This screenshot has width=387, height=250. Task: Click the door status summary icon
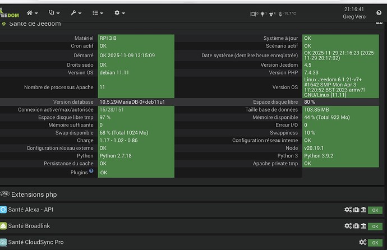(x=254, y=14)
